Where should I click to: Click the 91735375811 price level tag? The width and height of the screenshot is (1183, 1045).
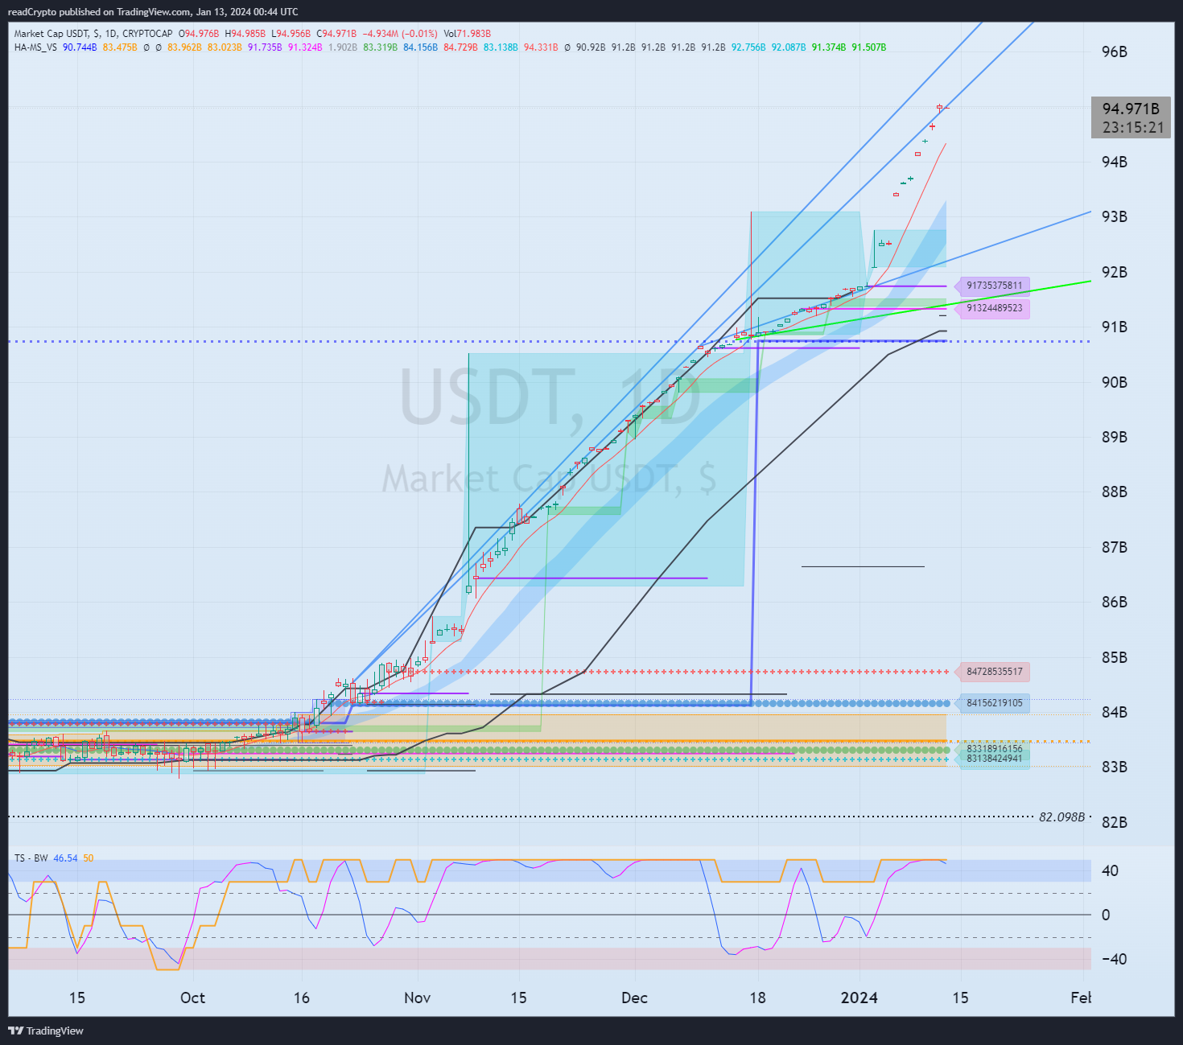click(993, 286)
